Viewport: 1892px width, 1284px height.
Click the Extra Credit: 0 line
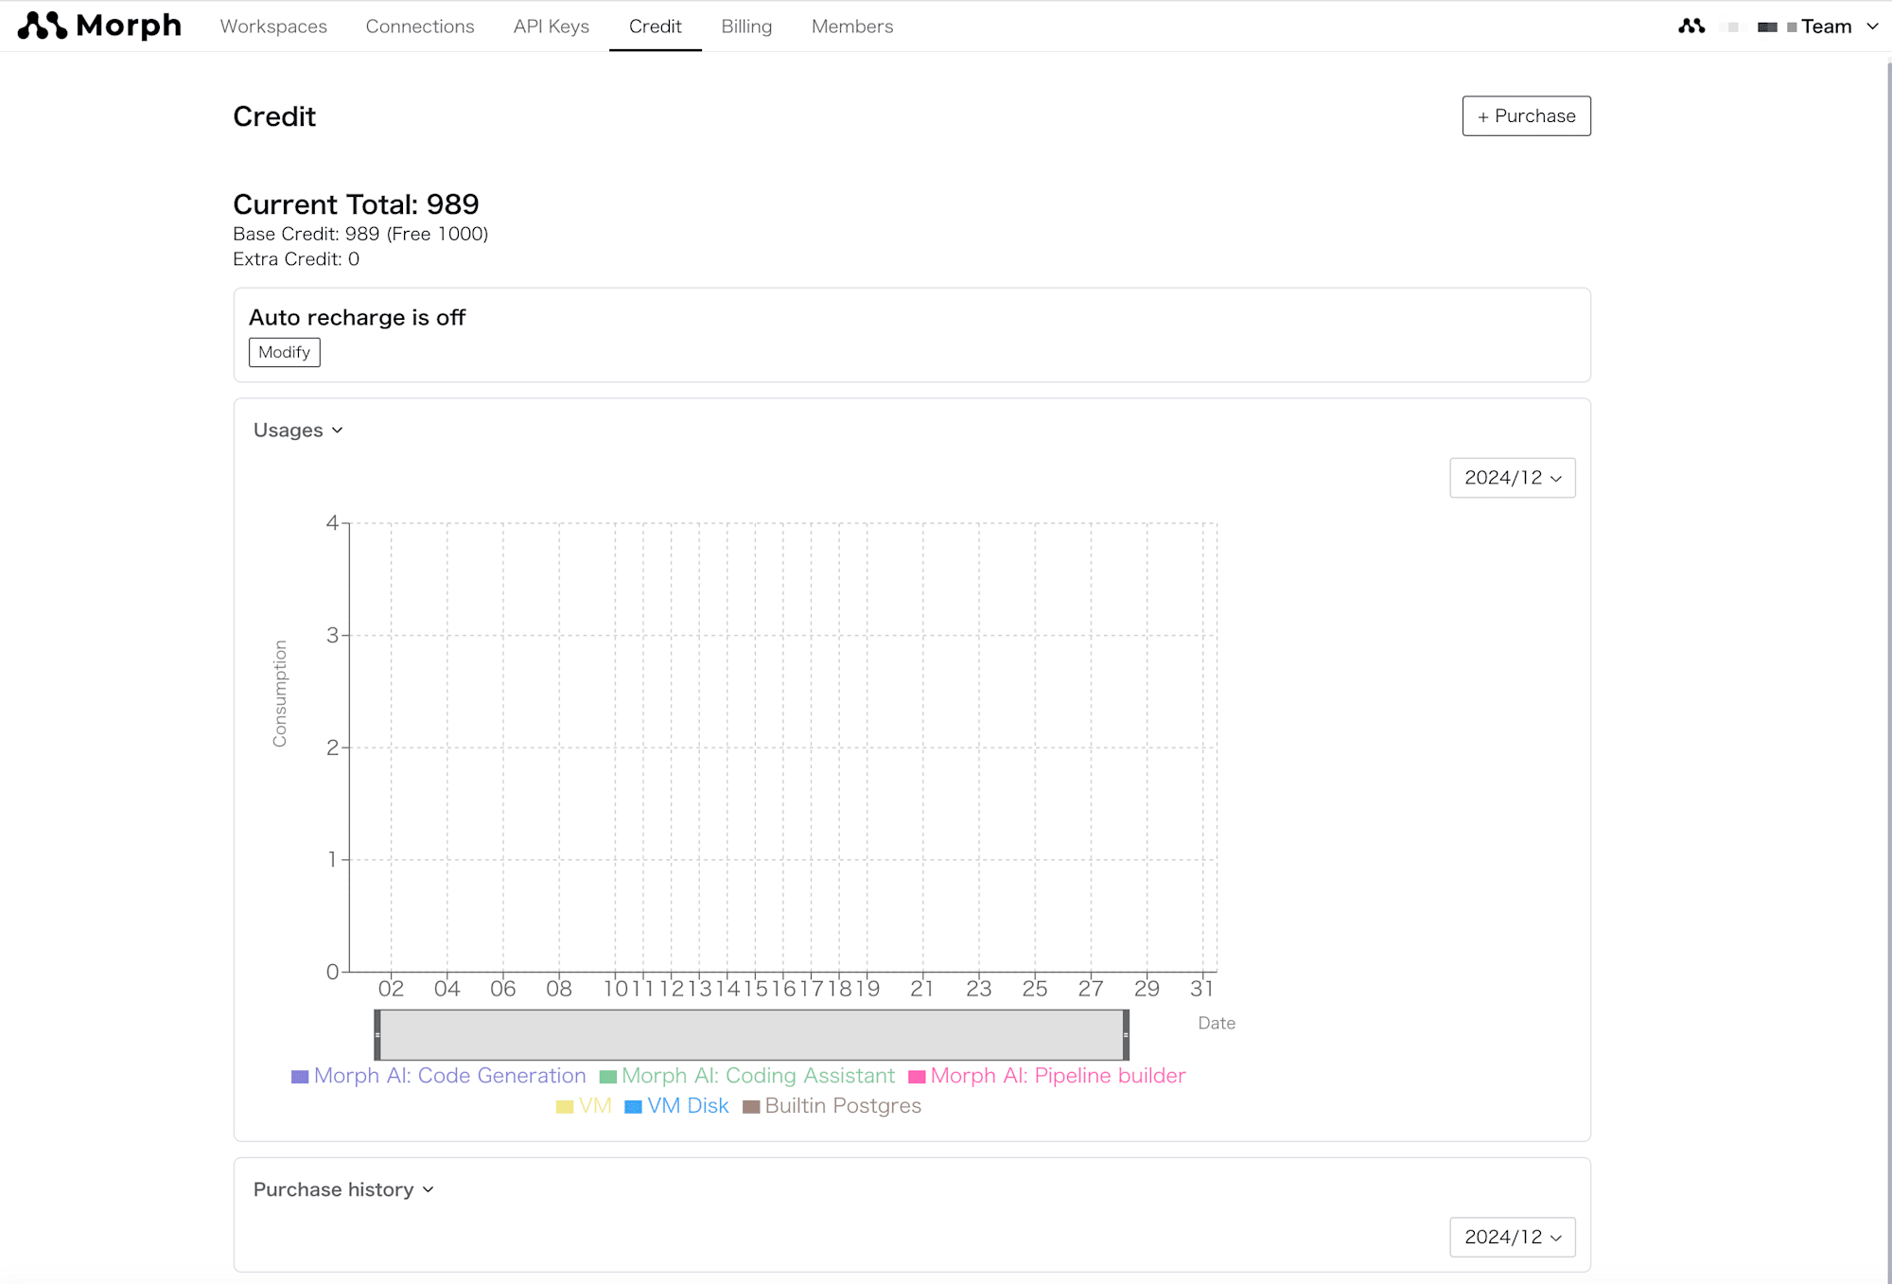click(x=296, y=259)
